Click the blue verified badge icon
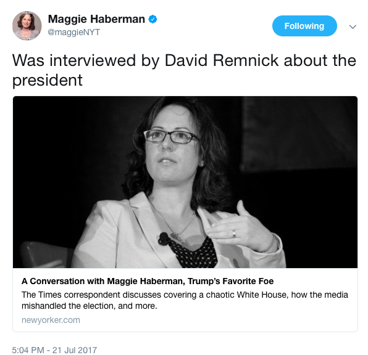This screenshot has width=368, height=355. [x=153, y=19]
